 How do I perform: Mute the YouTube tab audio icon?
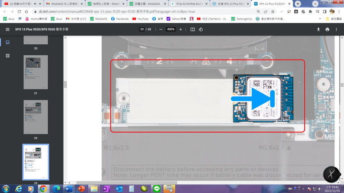pos(35,4)
